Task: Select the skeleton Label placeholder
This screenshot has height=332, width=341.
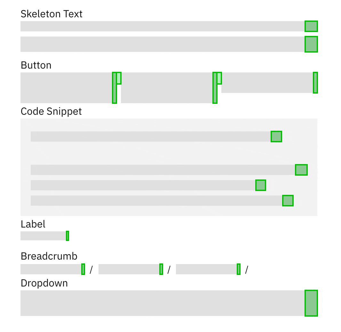Action: (43, 236)
